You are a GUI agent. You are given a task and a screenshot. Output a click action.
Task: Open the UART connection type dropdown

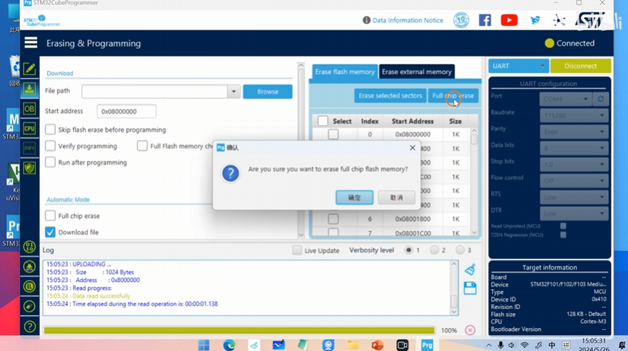[518, 66]
